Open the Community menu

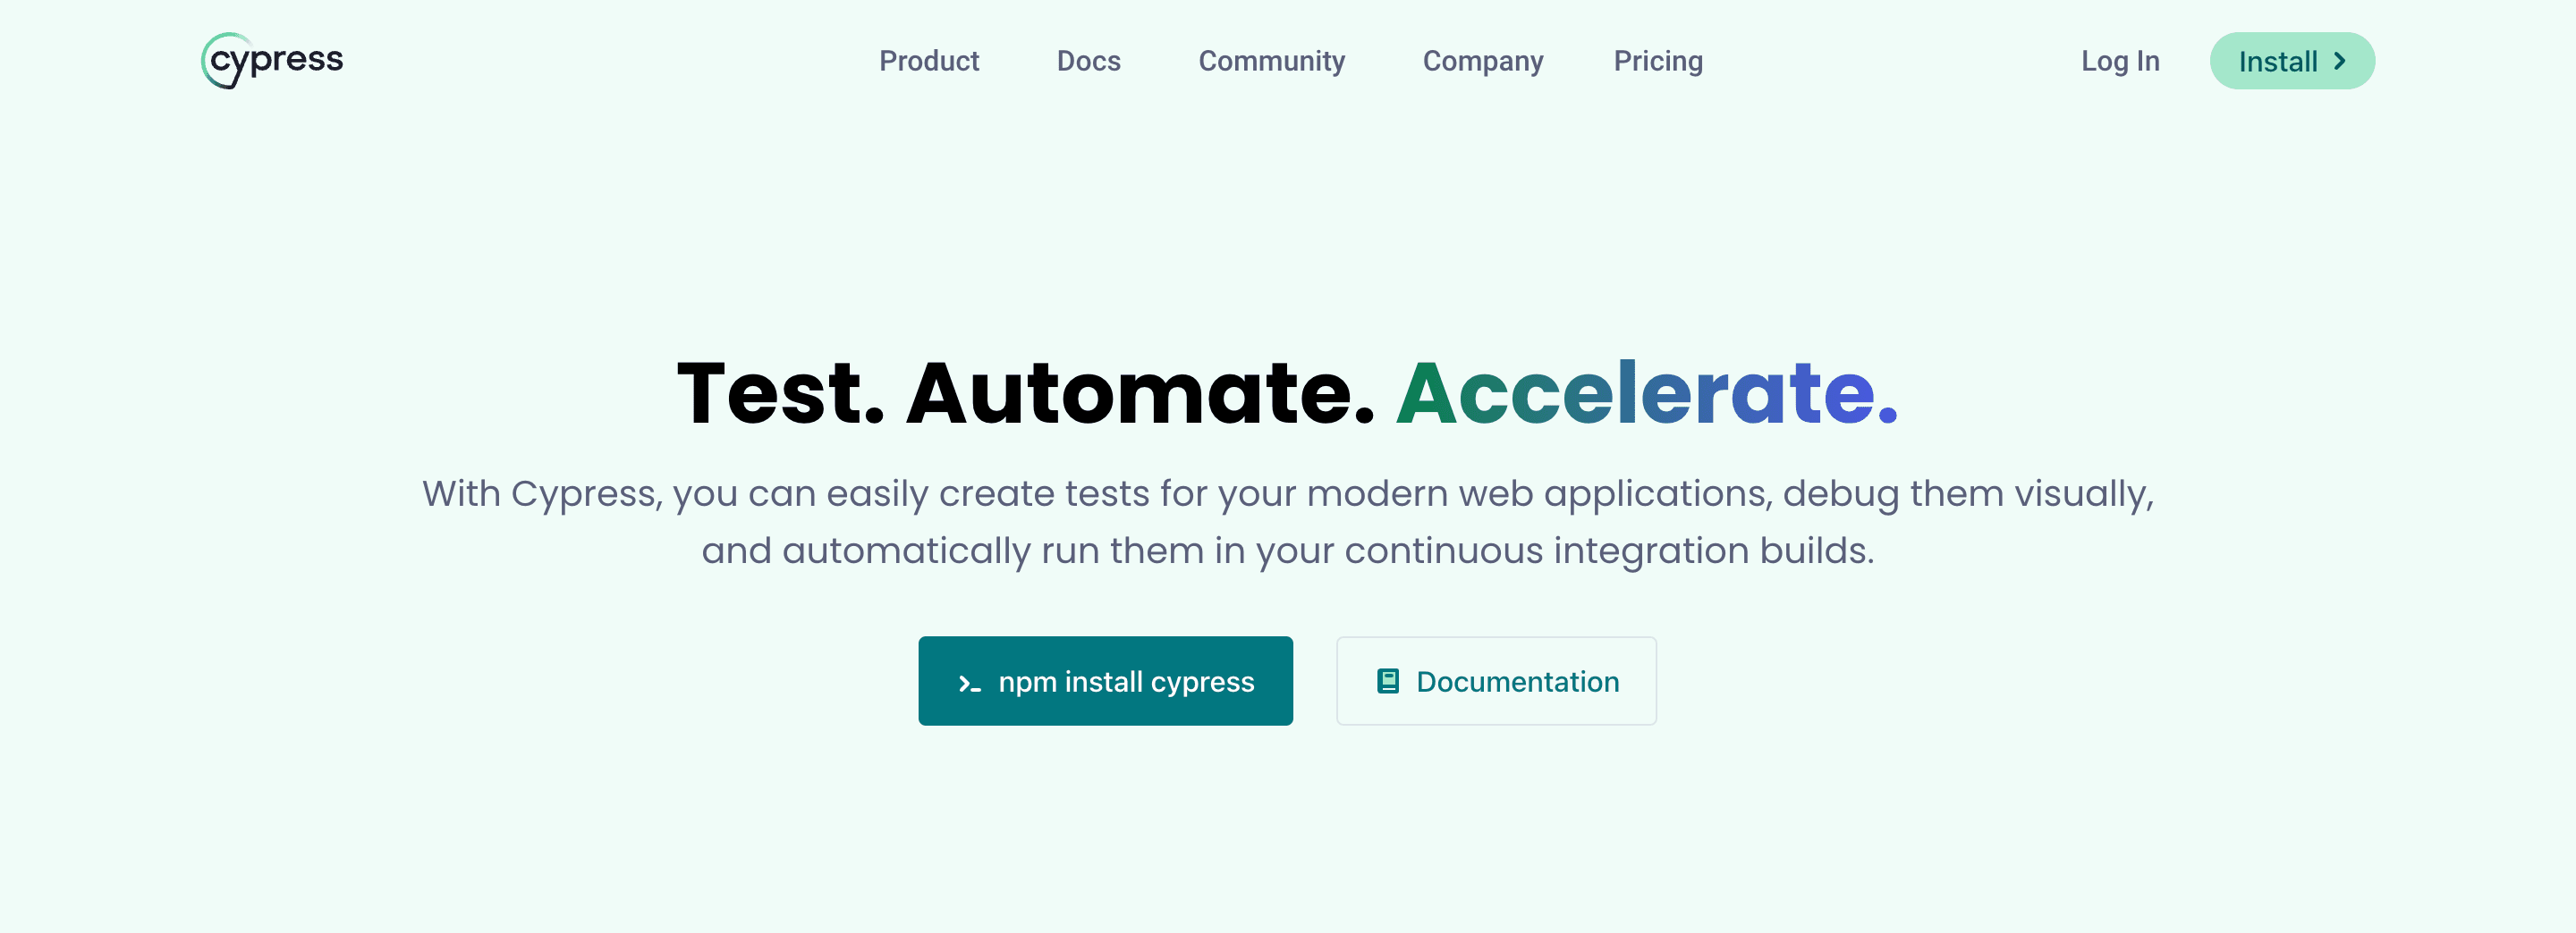coord(1271,61)
